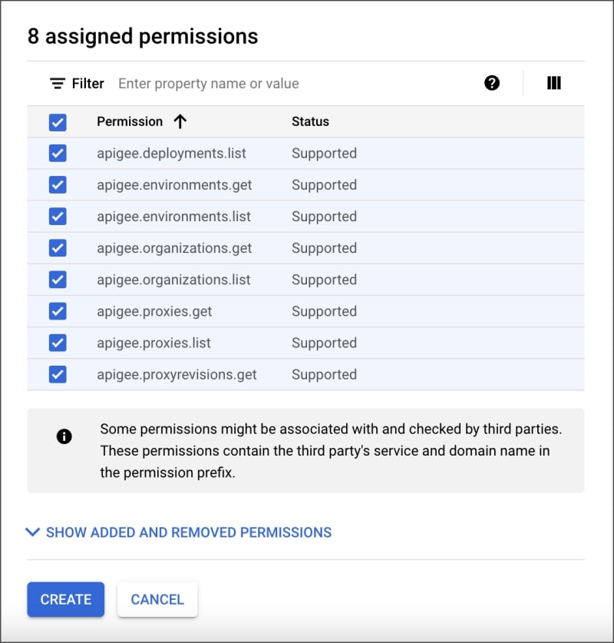Open column display options icon

pos(554,83)
